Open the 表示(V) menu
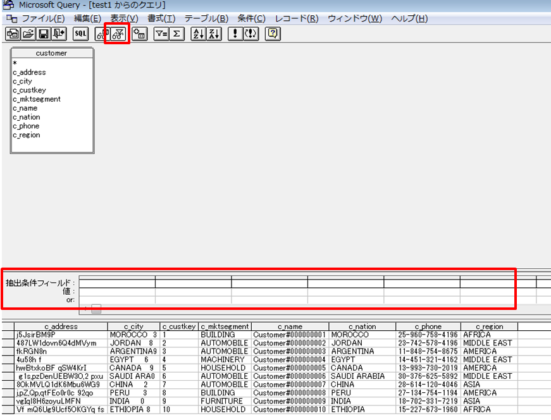This screenshot has width=551, height=420. [125, 18]
